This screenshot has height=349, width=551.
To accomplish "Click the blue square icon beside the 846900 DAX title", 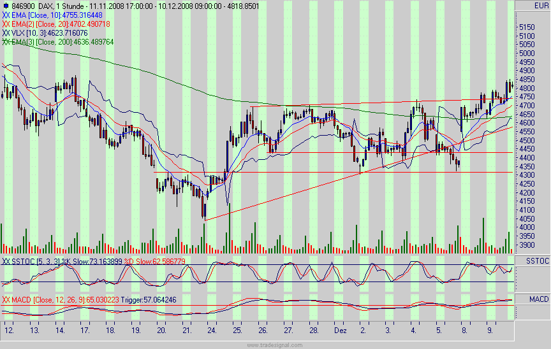I will tap(6, 6).
